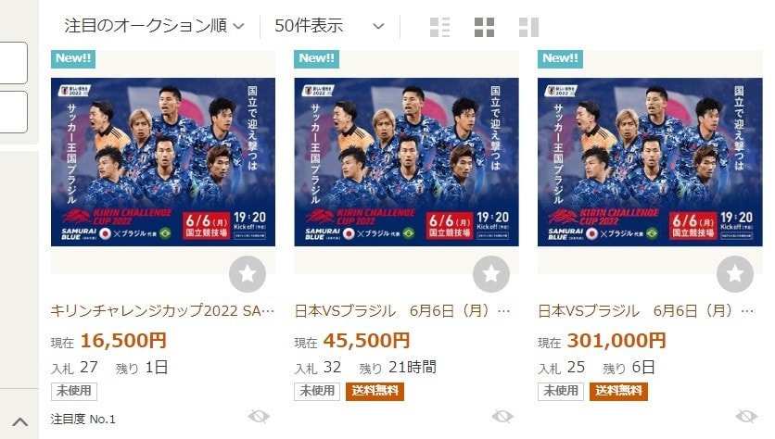Open the 301,000円 日本VSブラジル listing title
The width and height of the screenshot is (775, 439).
(645, 310)
